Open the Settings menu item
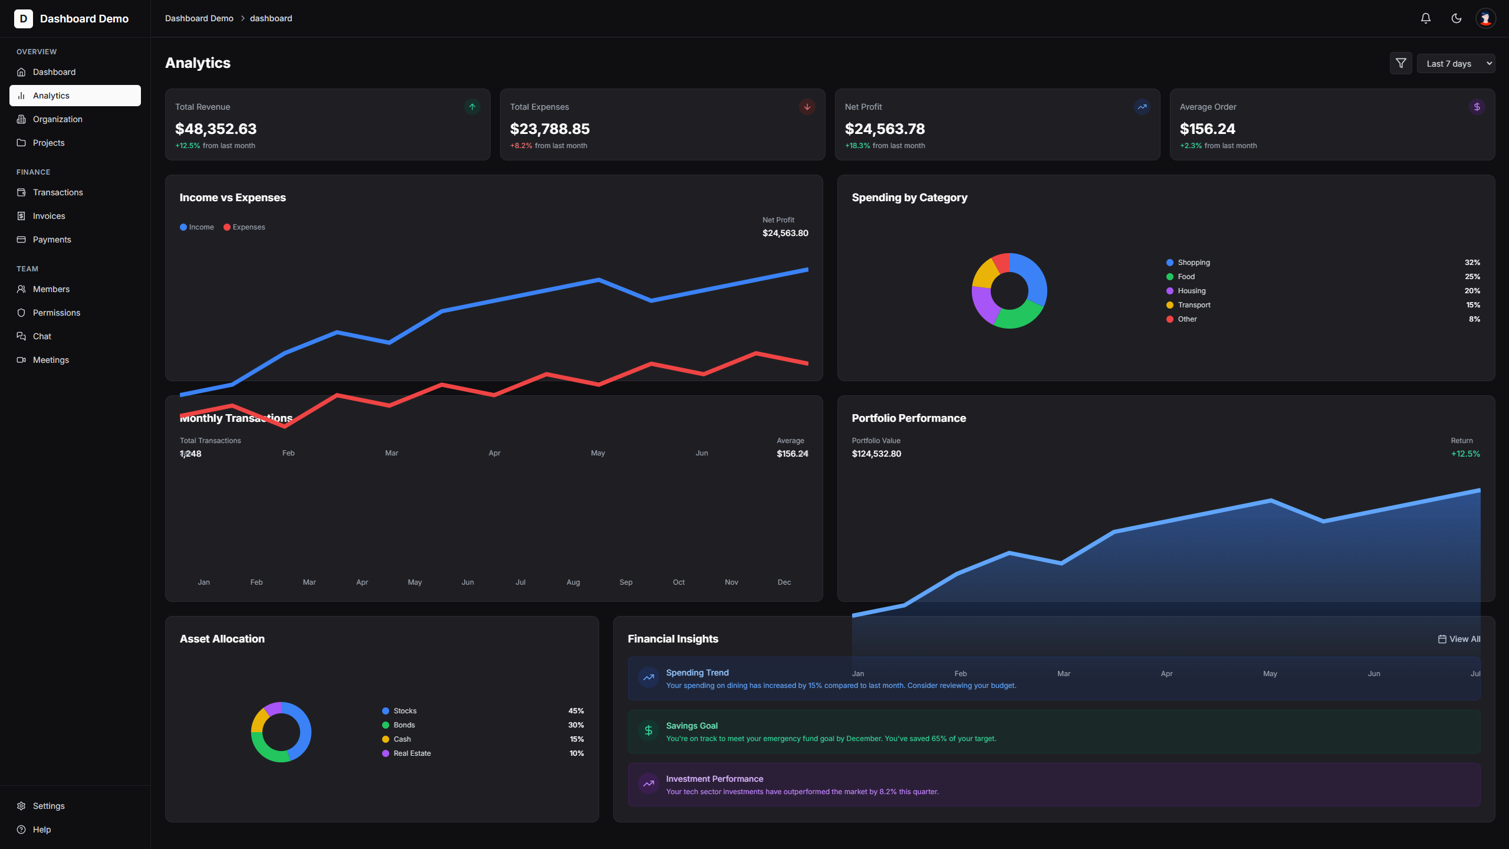 tap(48, 805)
